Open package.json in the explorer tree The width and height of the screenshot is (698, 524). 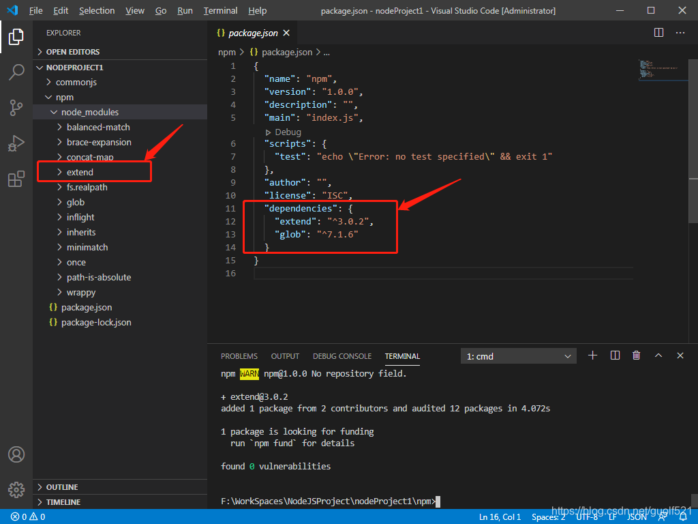[x=120, y=308]
